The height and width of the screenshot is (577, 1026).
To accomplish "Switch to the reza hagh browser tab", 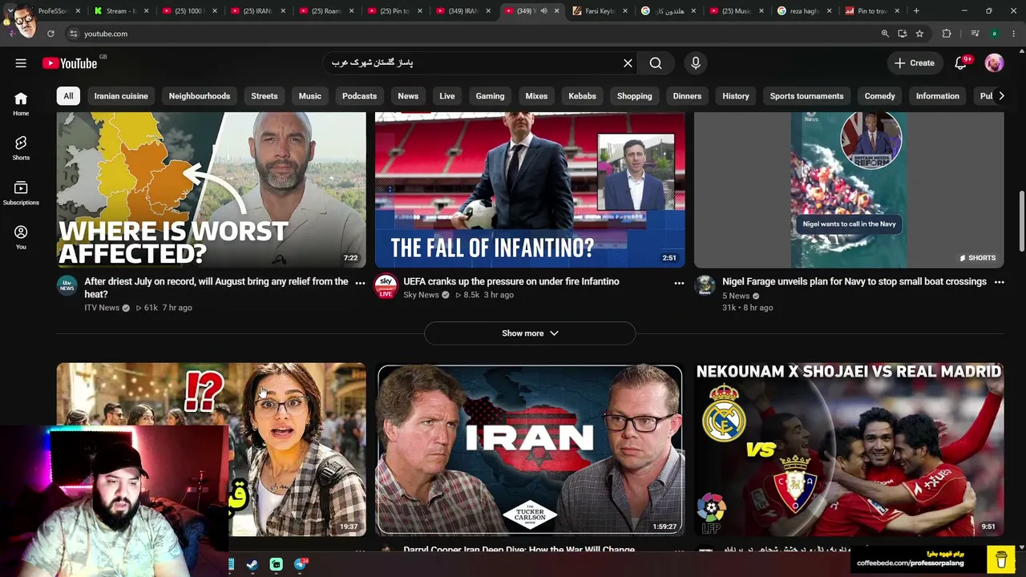I will pos(803,11).
